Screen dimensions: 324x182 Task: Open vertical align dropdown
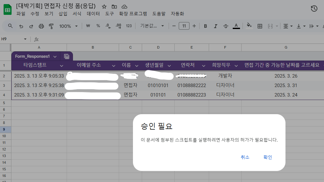click(x=301, y=26)
